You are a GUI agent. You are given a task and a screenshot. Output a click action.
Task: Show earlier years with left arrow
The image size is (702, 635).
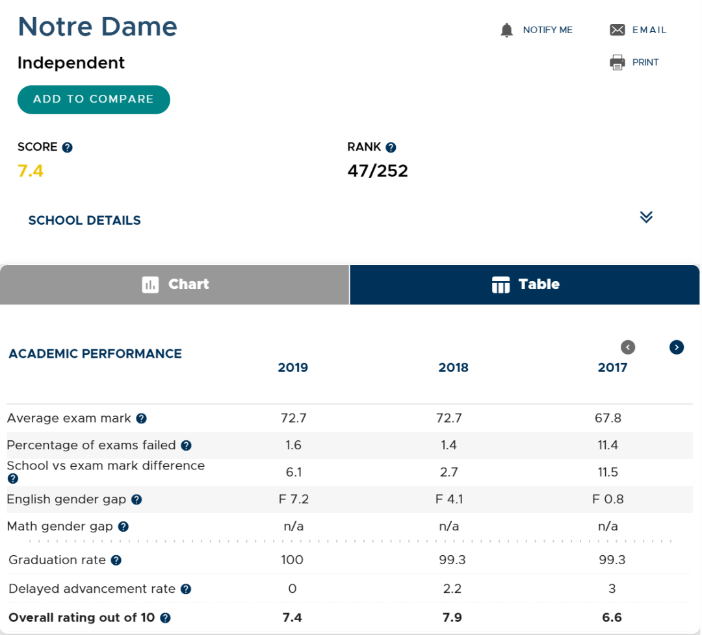(x=628, y=347)
